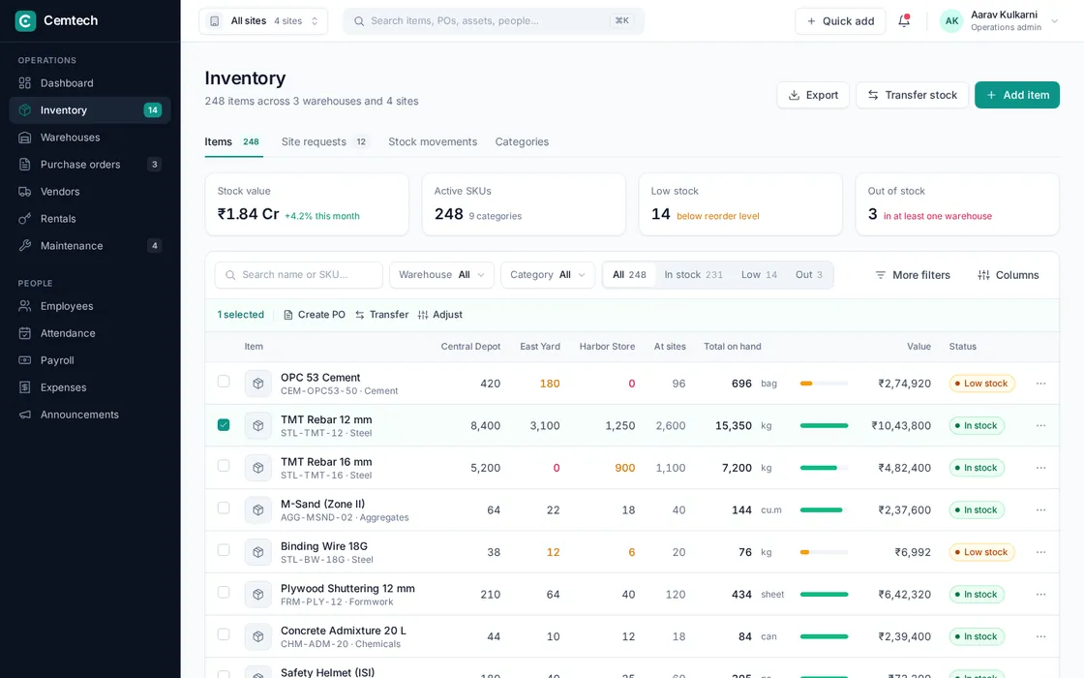
Task: Click the Total on hand column header
Action: (x=732, y=347)
